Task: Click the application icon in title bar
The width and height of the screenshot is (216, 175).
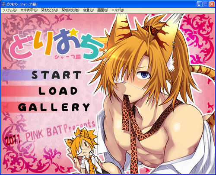Action: (x=3, y=4)
